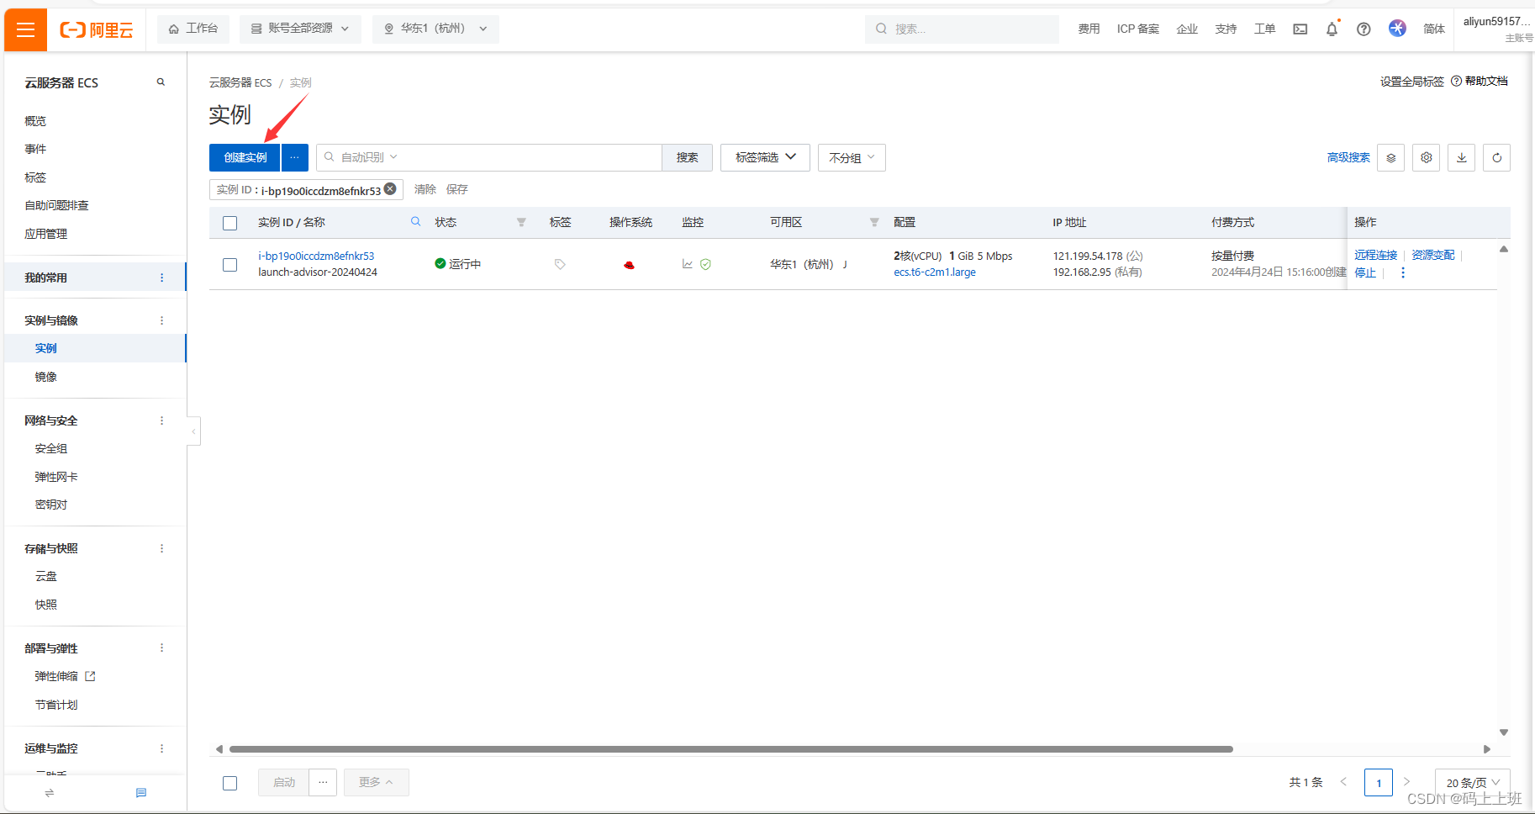
Task: Open 高级搜索 link
Action: coord(1348,158)
